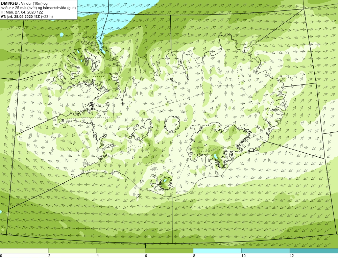This screenshot has height=258, width=338.
Task: Click the teal legend swatch above 12 m/s
Action: tap(314, 251)
